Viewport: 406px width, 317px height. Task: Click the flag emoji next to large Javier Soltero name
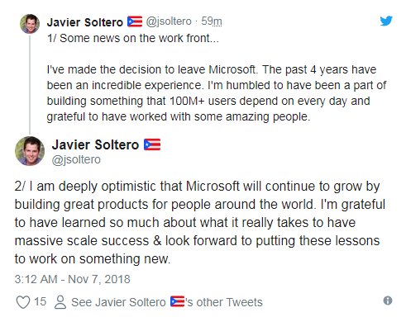click(152, 144)
